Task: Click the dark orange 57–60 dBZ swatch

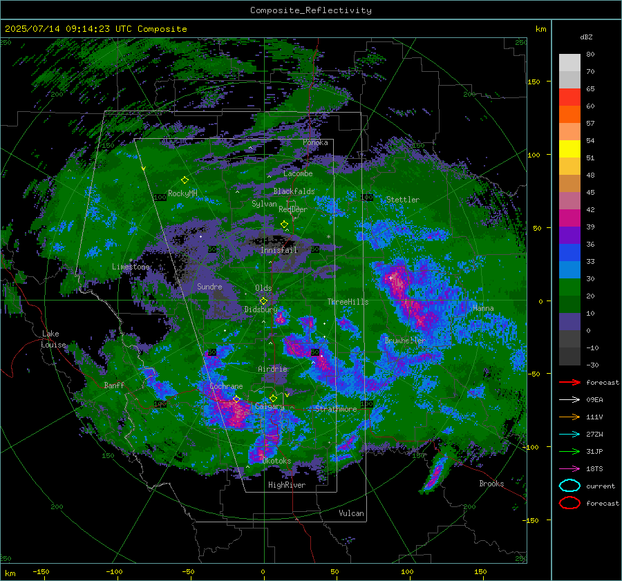Action: [x=569, y=115]
